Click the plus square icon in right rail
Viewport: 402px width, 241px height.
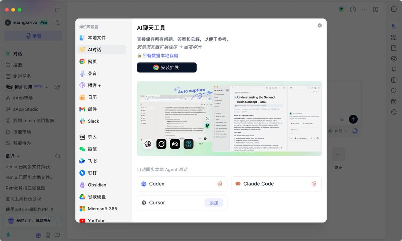pyautogui.click(x=394, y=9)
